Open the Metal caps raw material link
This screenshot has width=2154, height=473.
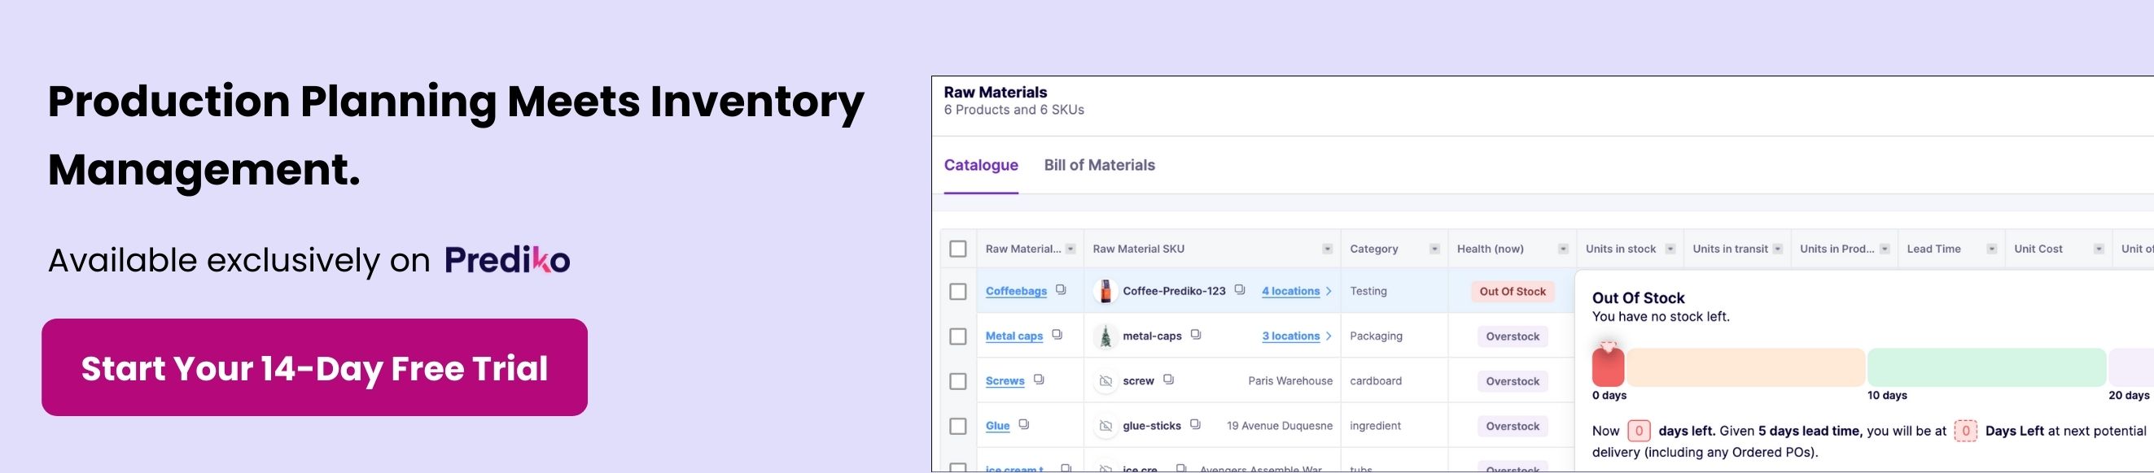click(x=1014, y=336)
